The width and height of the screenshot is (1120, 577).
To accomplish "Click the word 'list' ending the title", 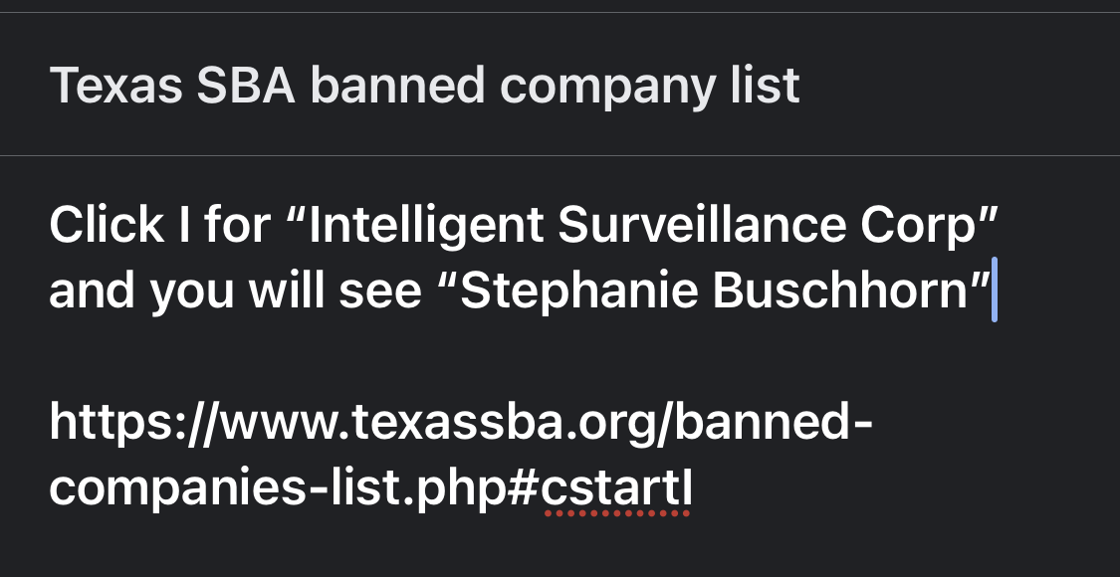I will pyautogui.click(x=765, y=86).
